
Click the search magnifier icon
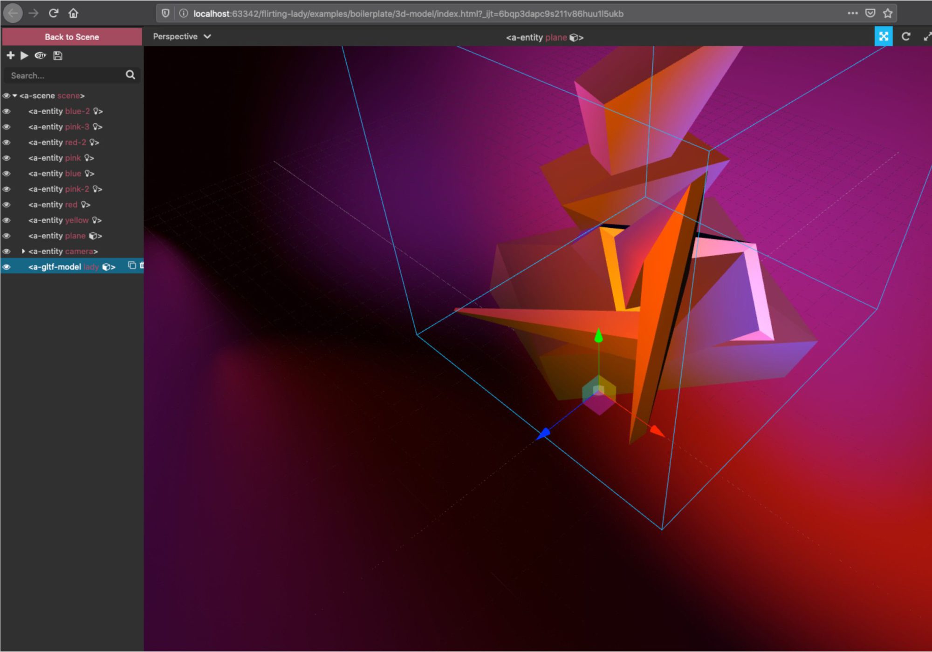(x=130, y=75)
